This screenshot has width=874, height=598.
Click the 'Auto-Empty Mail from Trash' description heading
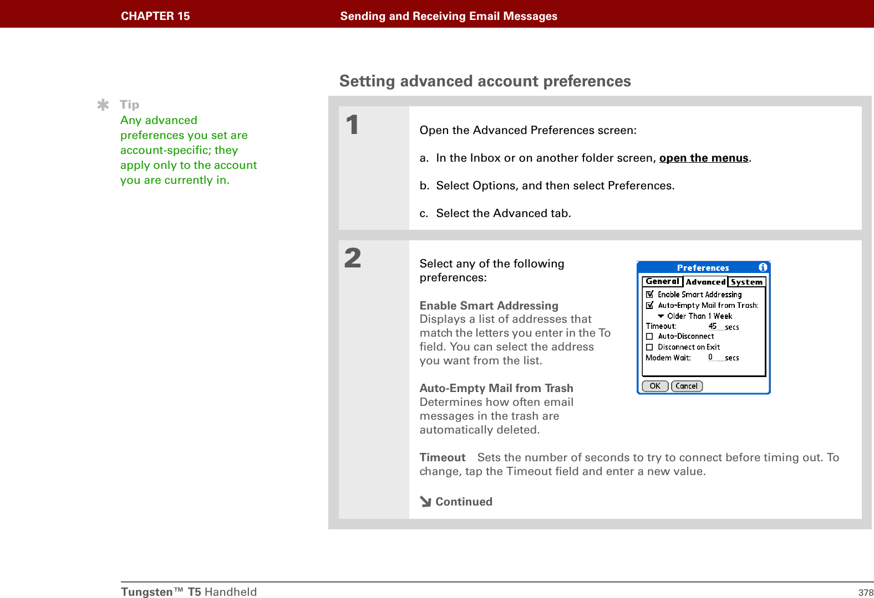(496, 388)
